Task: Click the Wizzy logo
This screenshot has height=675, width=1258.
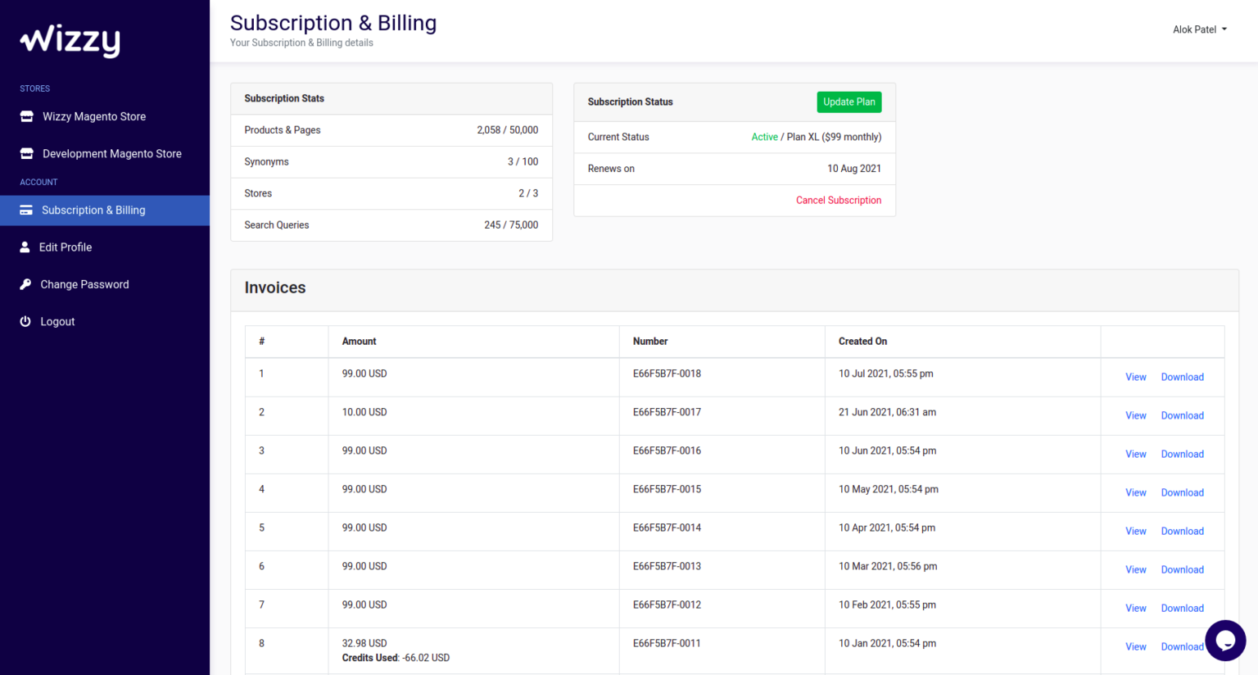Action: click(69, 40)
